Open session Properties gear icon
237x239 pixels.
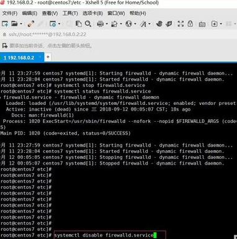click(x=53, y=24)
